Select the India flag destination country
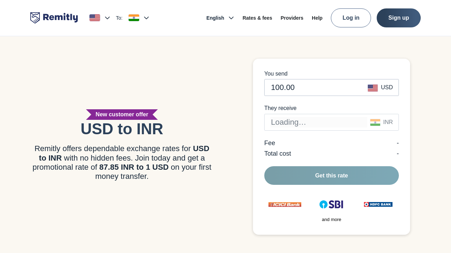 [134, 18]
